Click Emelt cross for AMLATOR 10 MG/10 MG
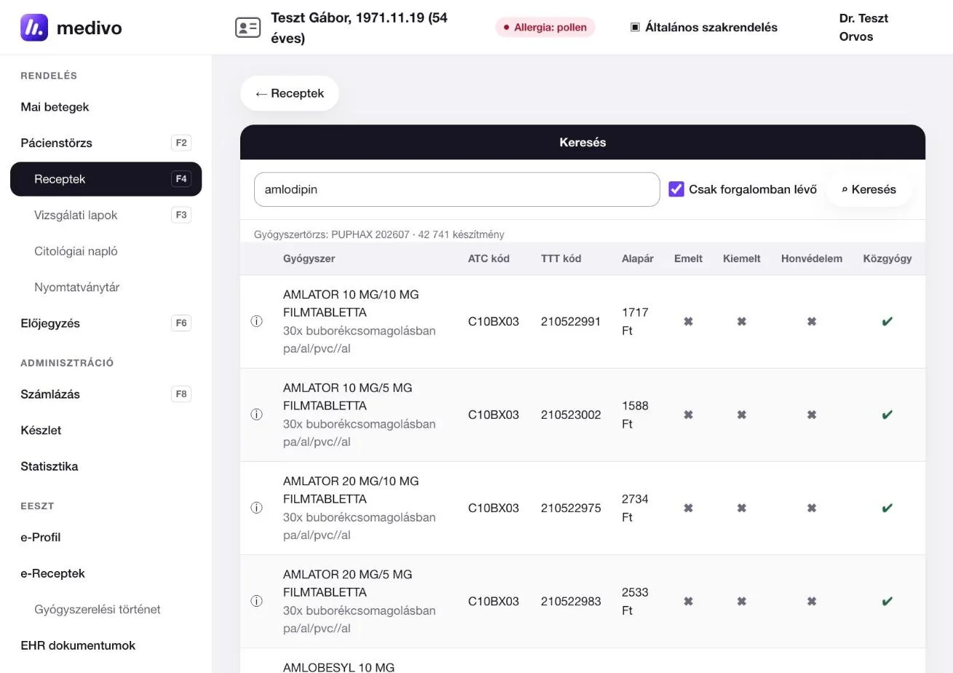Image resolution: width=953 pixels, height=673 pixels. click(688, 321)
